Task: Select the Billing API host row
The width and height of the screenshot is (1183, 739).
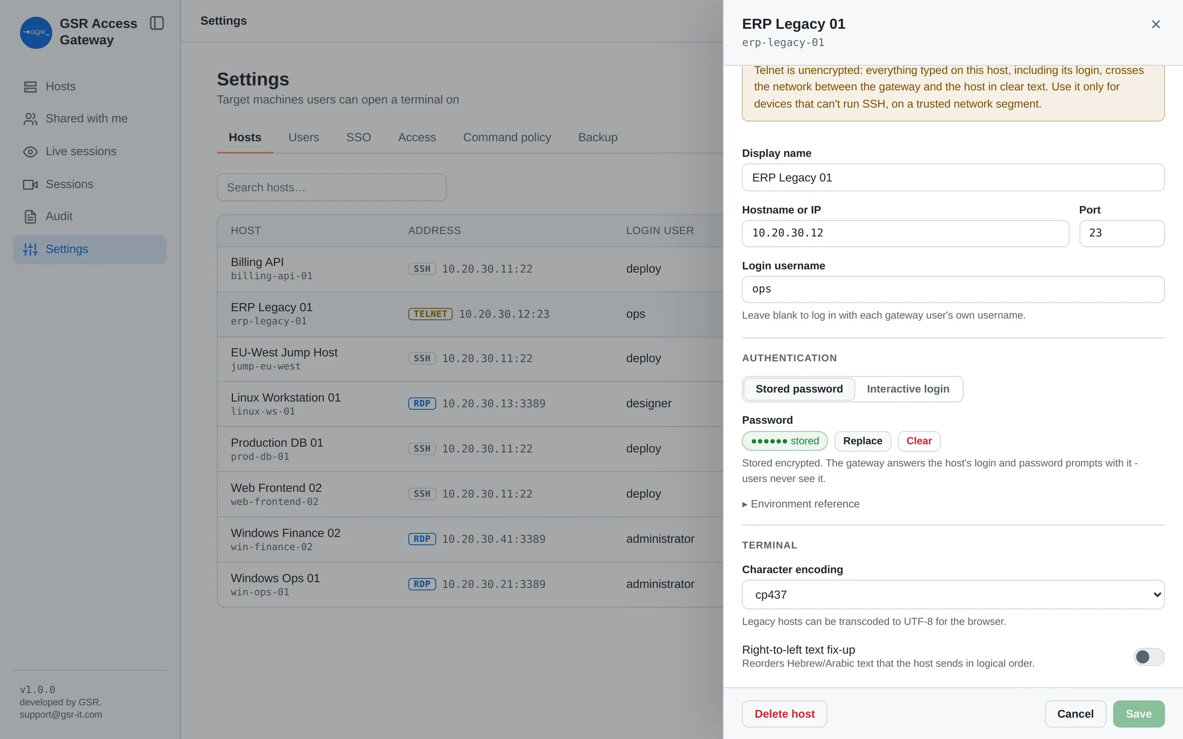Action: tap(470, 269)
